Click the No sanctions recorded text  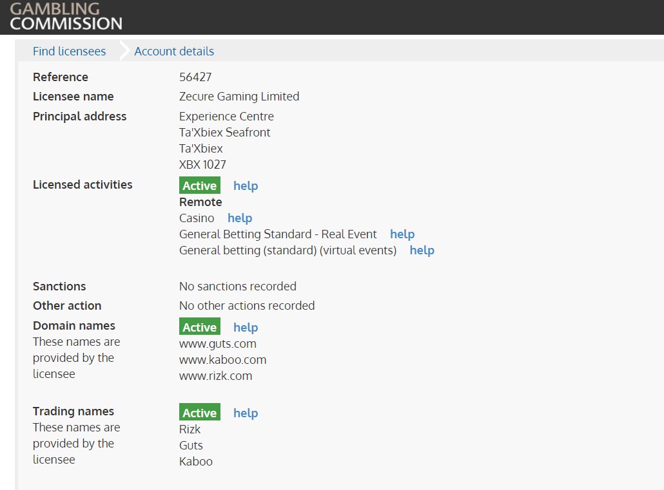(238, 287)
